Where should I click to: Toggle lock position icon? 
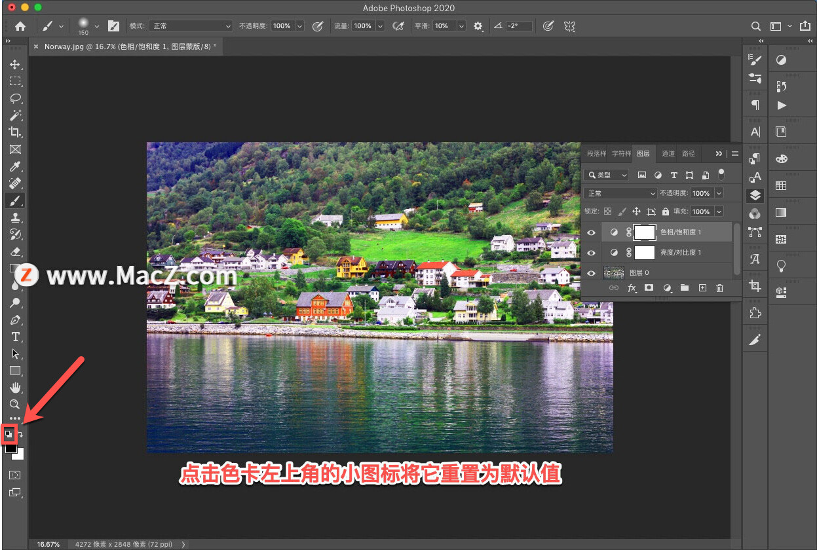pyautogui.click(x=636, y=211)
